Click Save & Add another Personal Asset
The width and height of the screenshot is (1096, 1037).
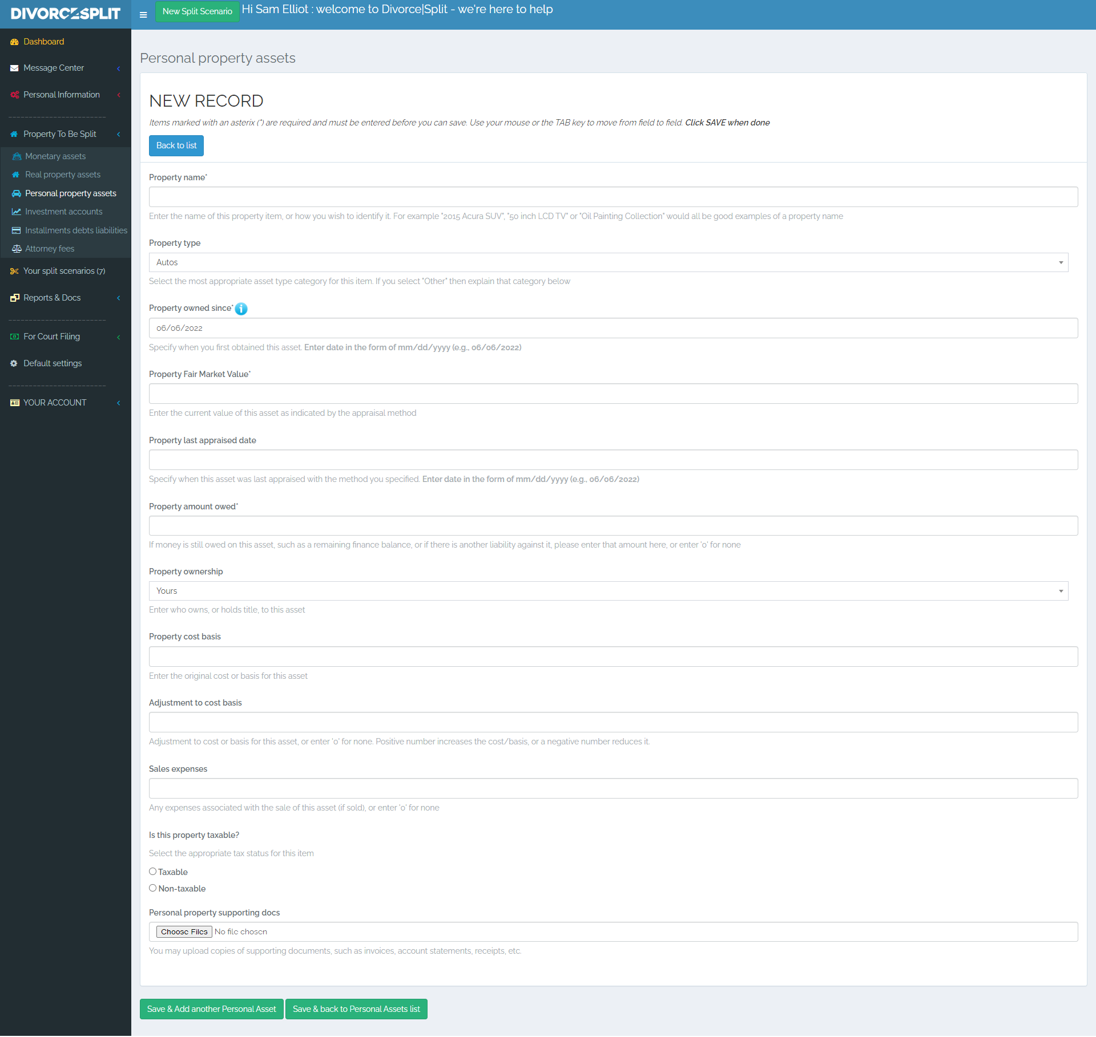(x=211, y=1009)
